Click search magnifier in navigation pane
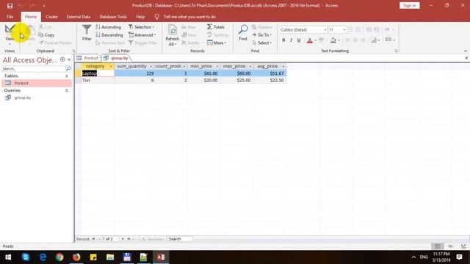Screen dimensions: 470x264 [x=68, y=69]
